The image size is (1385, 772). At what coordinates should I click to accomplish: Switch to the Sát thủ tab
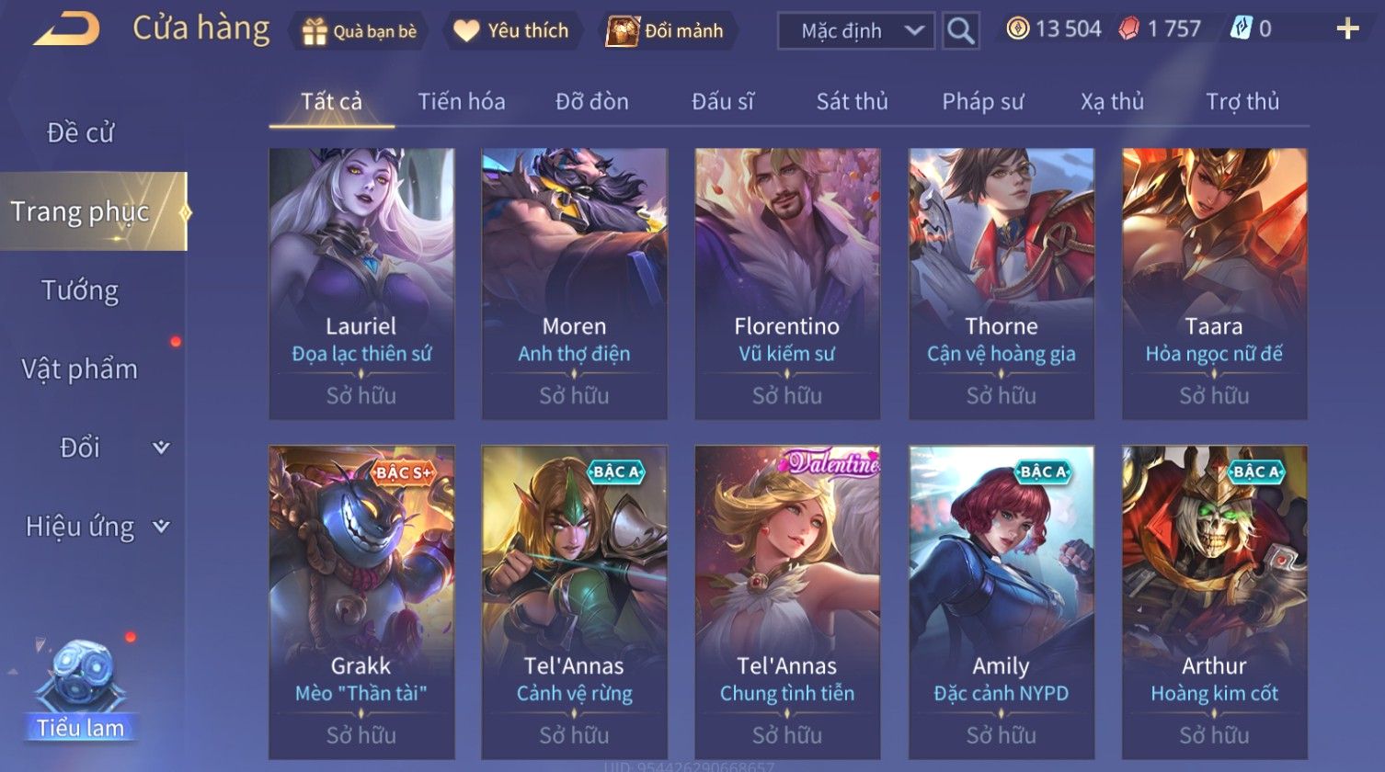[x=852, y=102]
